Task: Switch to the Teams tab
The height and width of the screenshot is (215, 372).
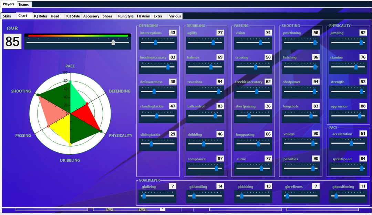Action: (24, 4)
